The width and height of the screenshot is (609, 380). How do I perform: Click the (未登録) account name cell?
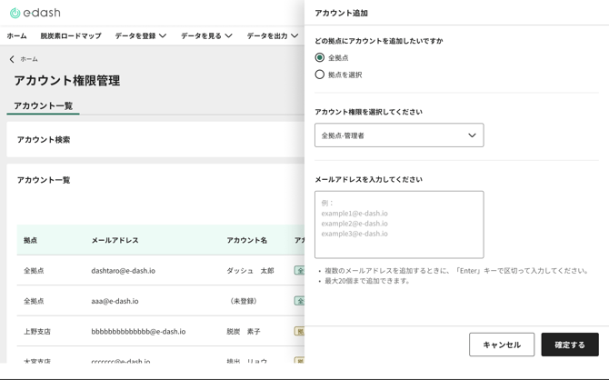[x=243, y=301]
